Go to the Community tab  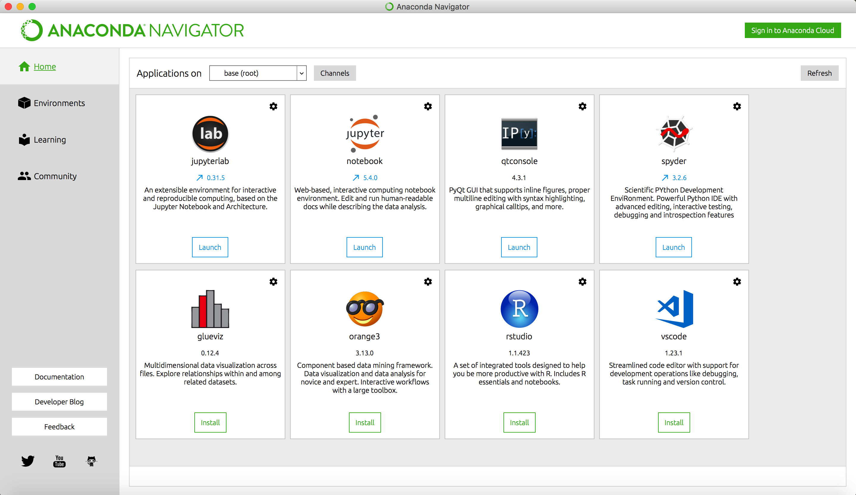tap(55, 176)
